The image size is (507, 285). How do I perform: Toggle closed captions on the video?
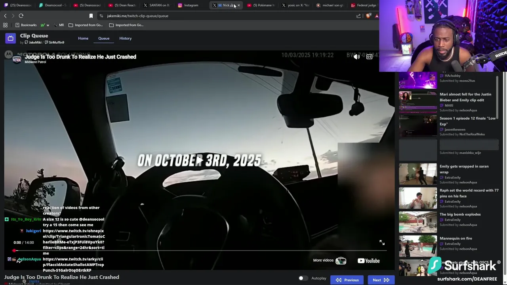(x=369, y=57)
